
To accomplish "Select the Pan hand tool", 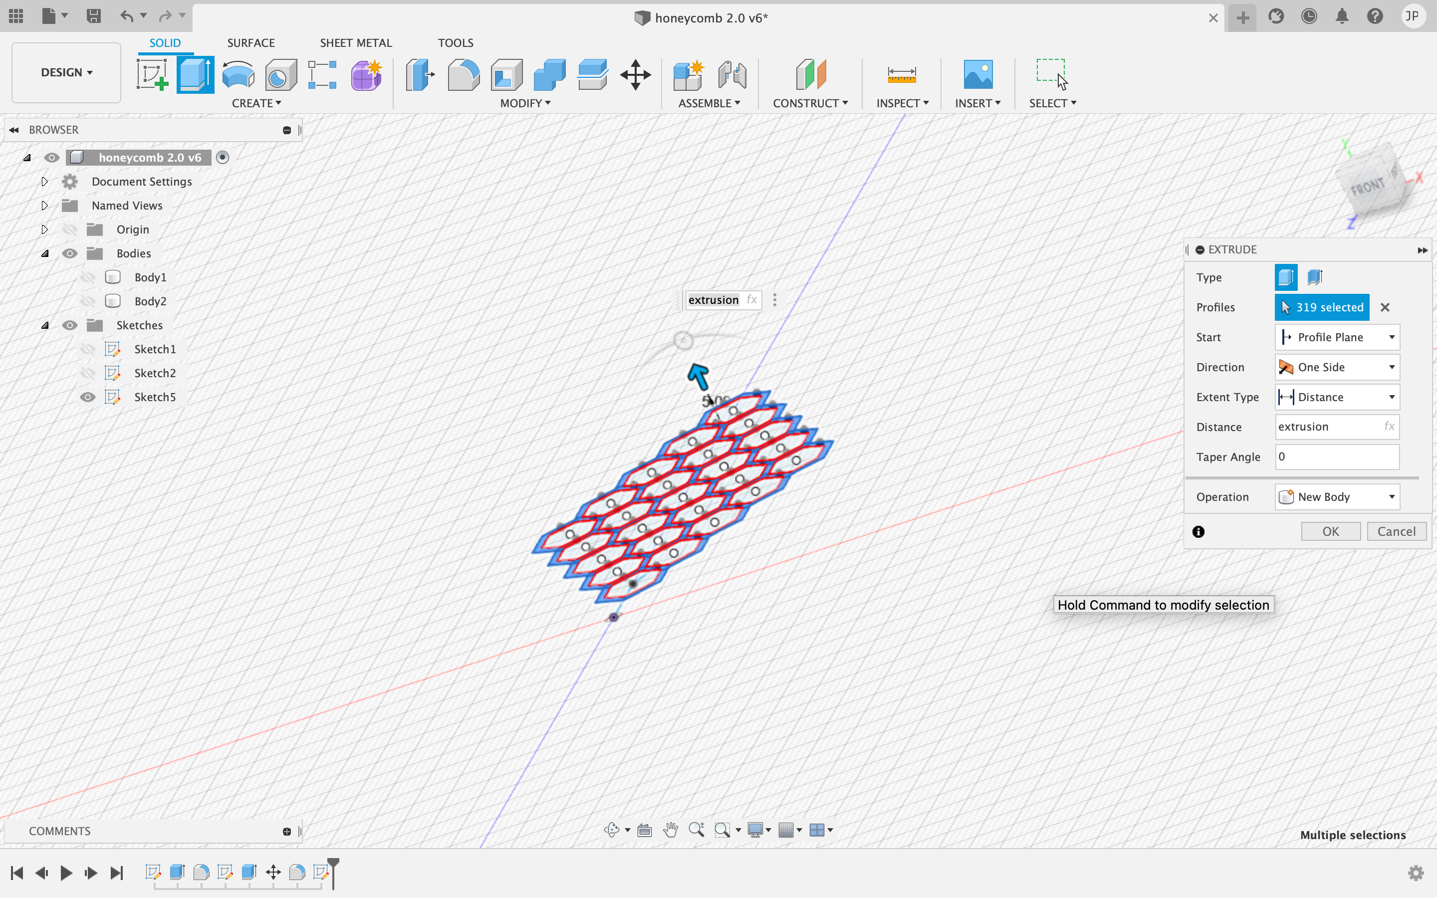I will coord(671,830).
